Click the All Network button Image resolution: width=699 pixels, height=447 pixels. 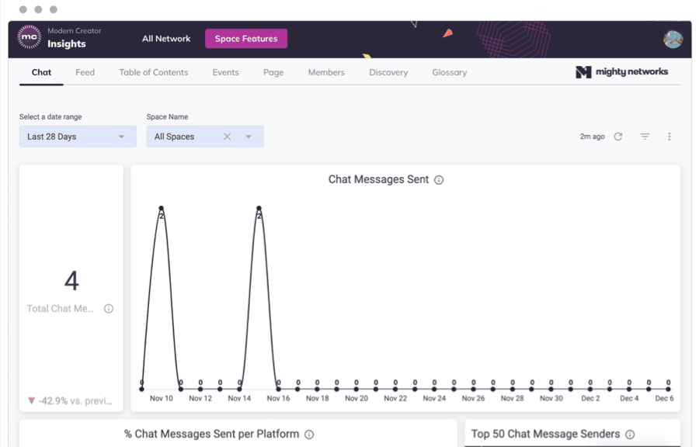166,39
